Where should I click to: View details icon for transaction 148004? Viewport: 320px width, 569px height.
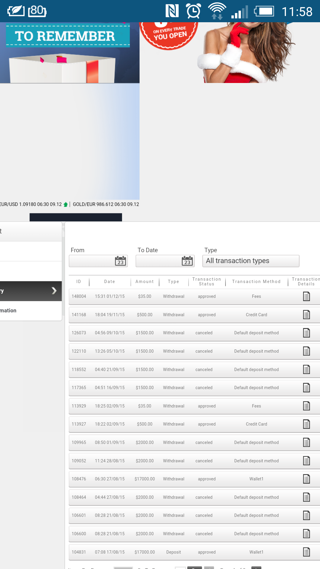pyautogui.click(x=306, y=296)
